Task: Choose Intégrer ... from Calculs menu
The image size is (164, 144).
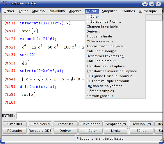Action: click(115, 17)
